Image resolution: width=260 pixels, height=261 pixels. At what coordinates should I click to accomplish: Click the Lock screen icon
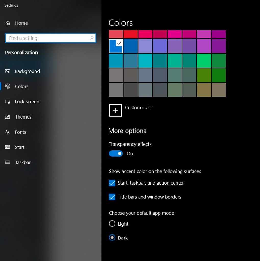[x=8, y=102]
